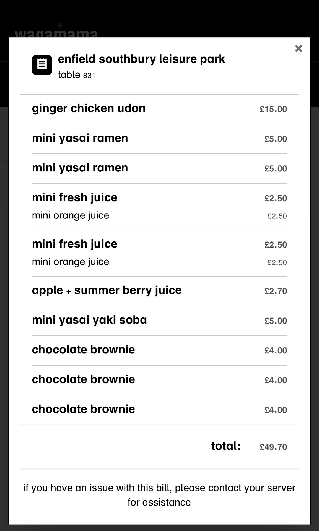
Task: Close the bill popup with the X
Action: click(299, 48)
